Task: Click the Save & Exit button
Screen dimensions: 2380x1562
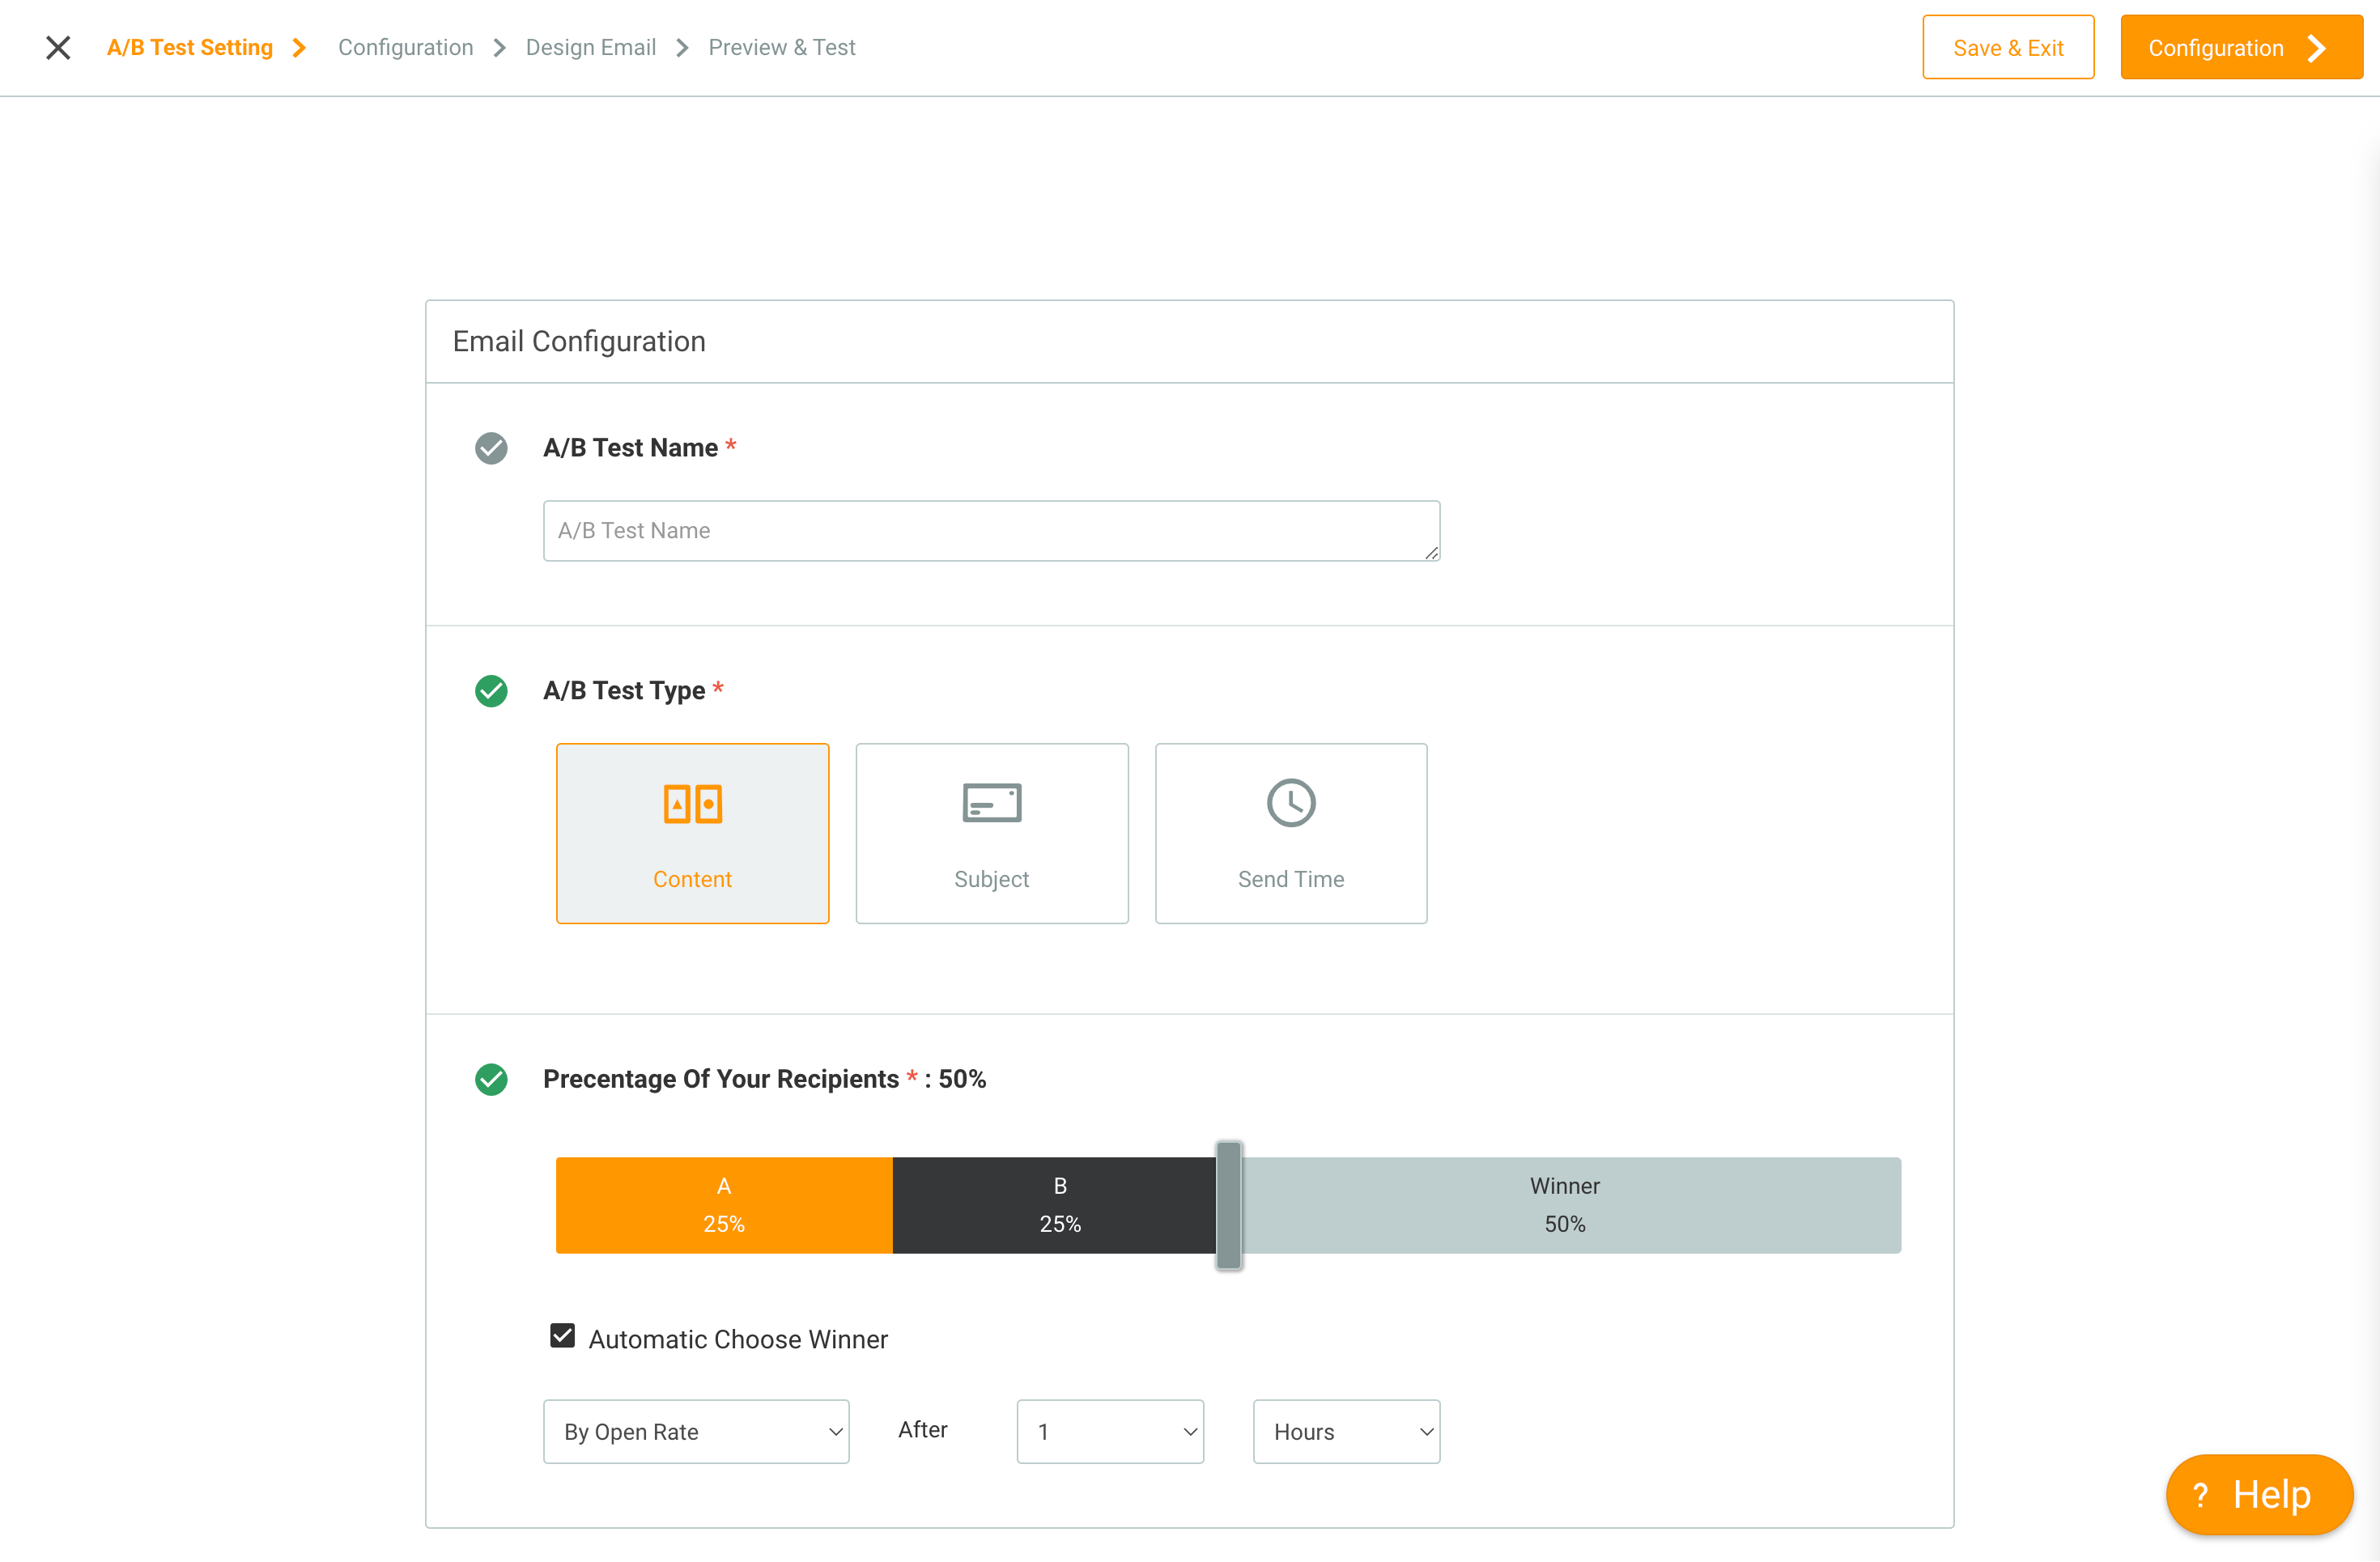Action: (x=2008, y=47)
